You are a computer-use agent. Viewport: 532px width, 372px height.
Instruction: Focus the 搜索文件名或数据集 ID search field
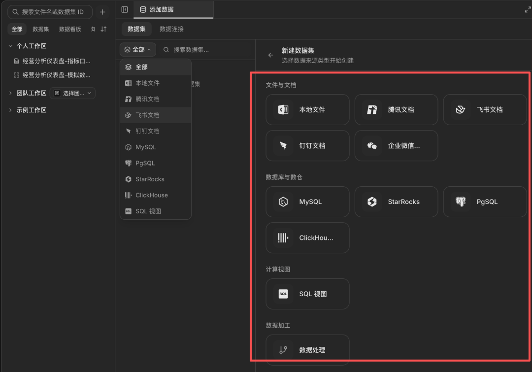click(x=50, y=12)
